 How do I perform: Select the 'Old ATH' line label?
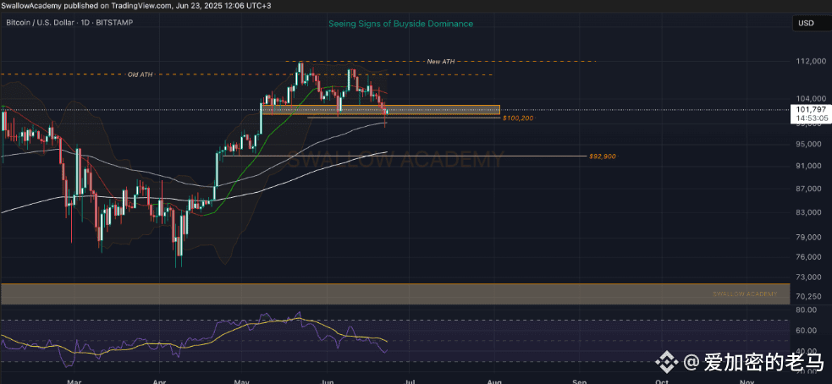(x=141, y=74)
